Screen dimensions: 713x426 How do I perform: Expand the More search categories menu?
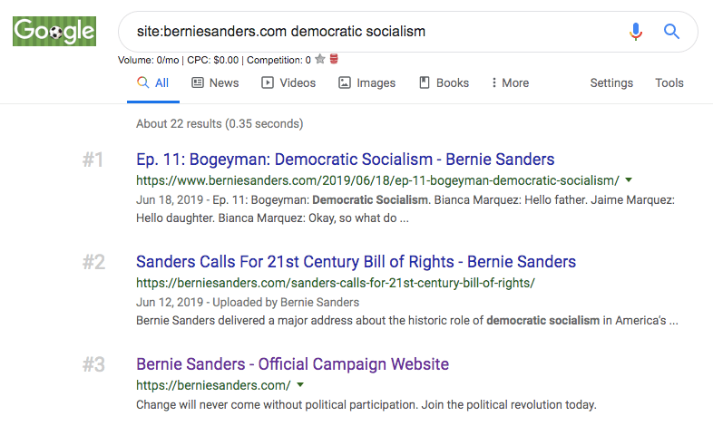[x=510, y=82]
